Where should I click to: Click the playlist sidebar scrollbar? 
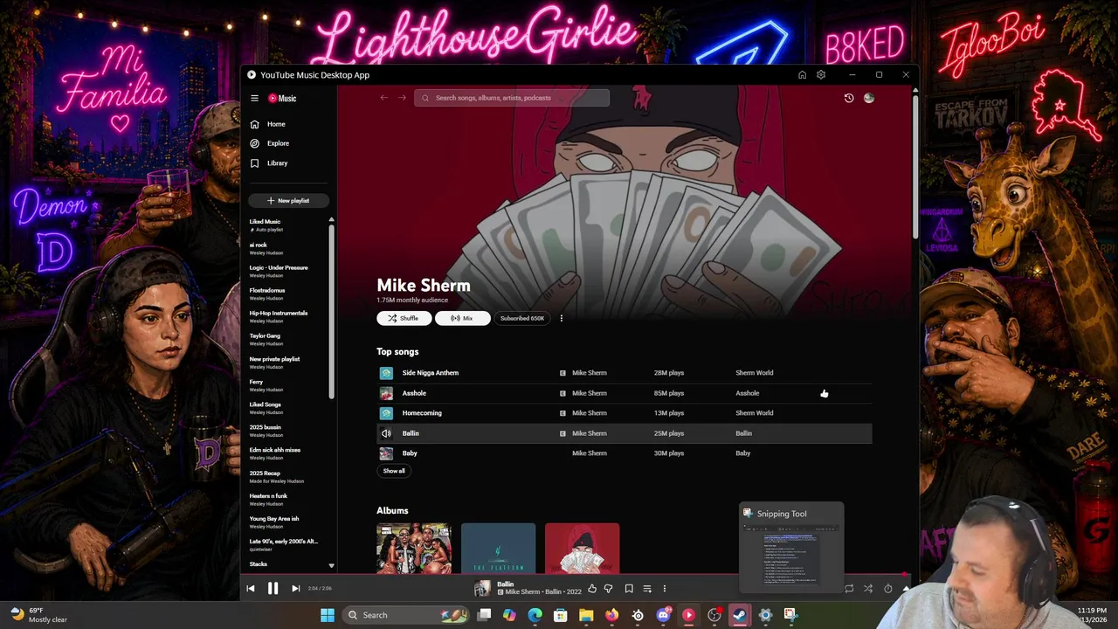click(x=331, y=310)
